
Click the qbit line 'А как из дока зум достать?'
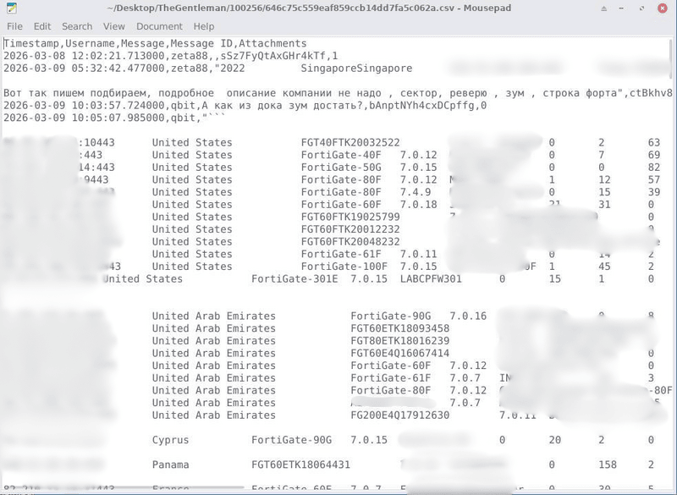click(x=245, y=106)
